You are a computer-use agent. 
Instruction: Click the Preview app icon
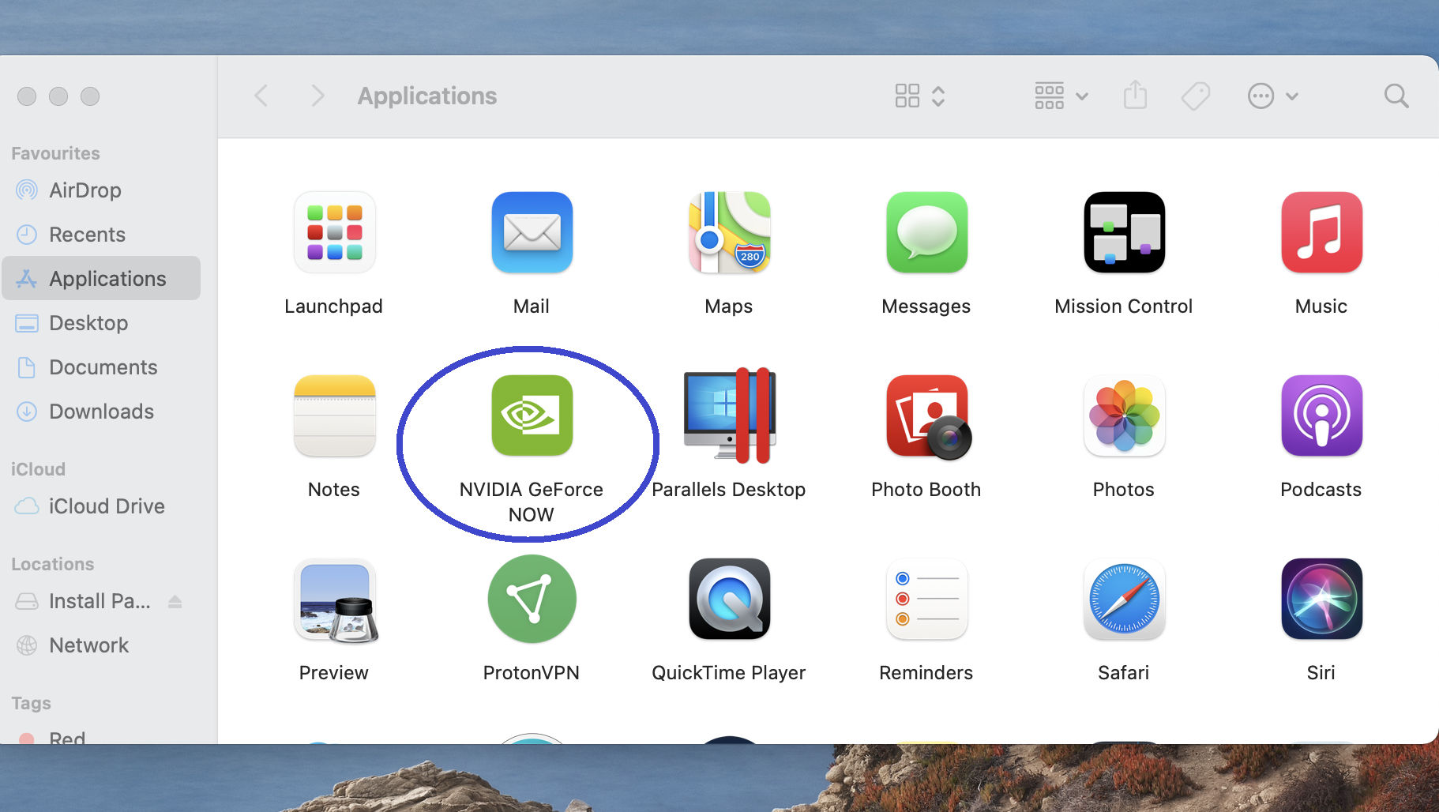(x=336, y=600)
